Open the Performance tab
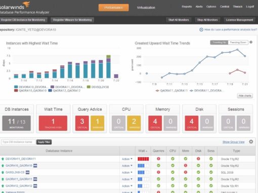This screenshot has height=193, width=258. [113, 8]
